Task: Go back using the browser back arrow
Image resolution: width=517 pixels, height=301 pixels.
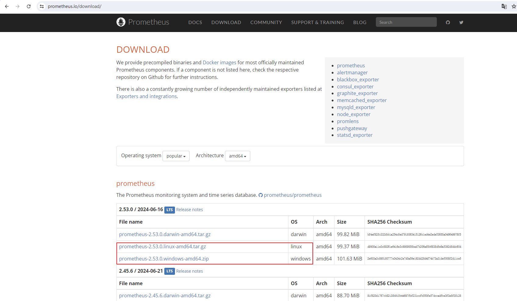Action: pos(7,6)
